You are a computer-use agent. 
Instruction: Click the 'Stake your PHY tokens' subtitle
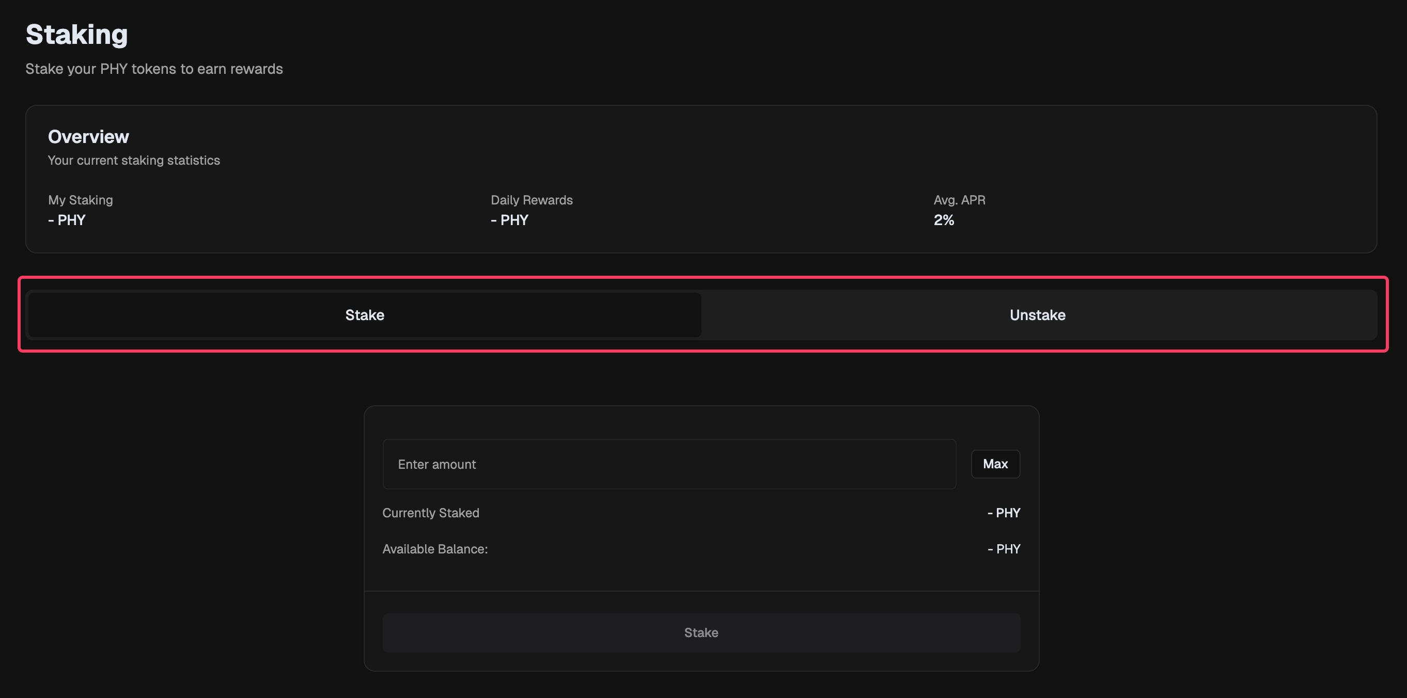[154, 69]
